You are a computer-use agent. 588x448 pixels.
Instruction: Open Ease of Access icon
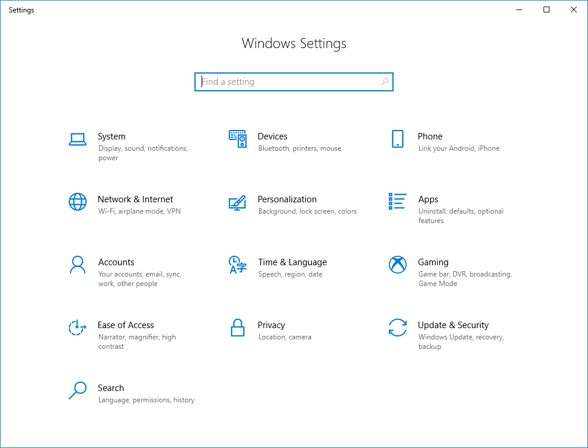[78, 328]
